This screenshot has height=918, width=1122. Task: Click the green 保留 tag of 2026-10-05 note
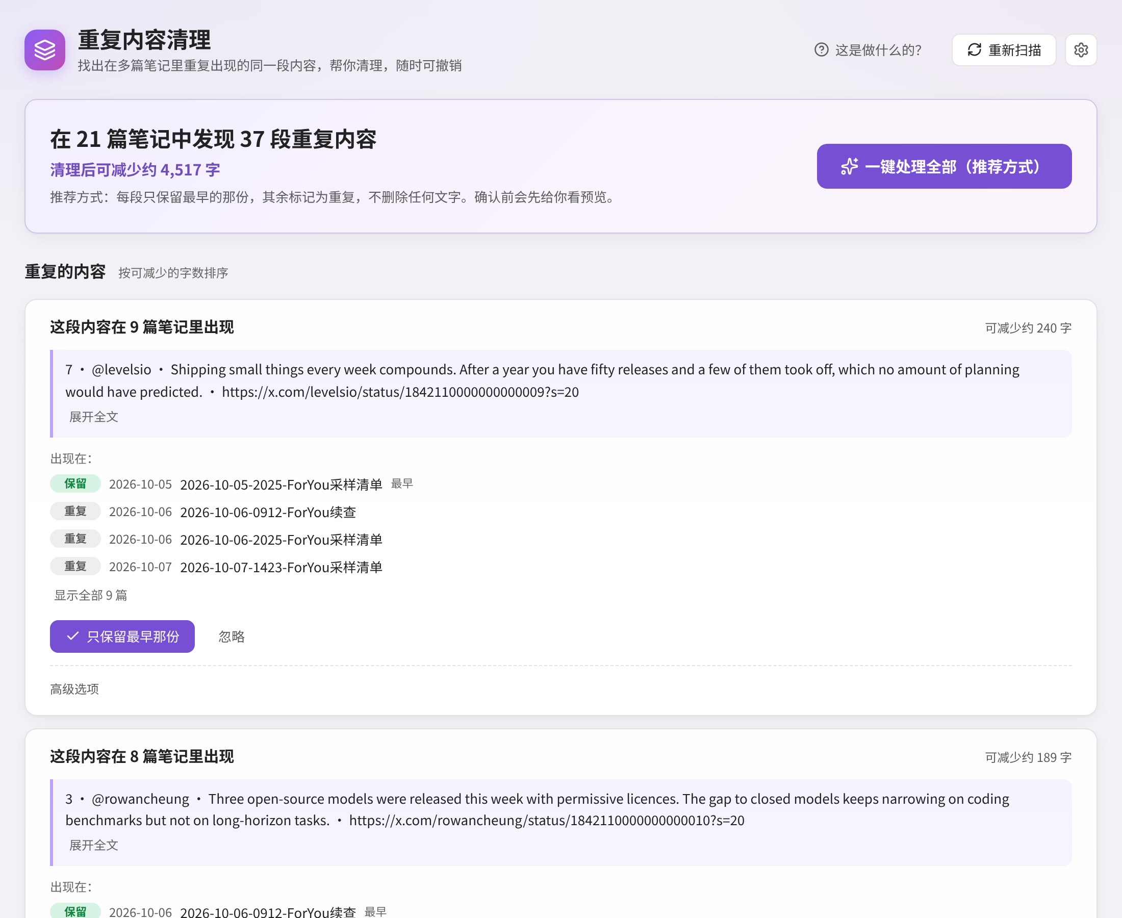point(75,483)
